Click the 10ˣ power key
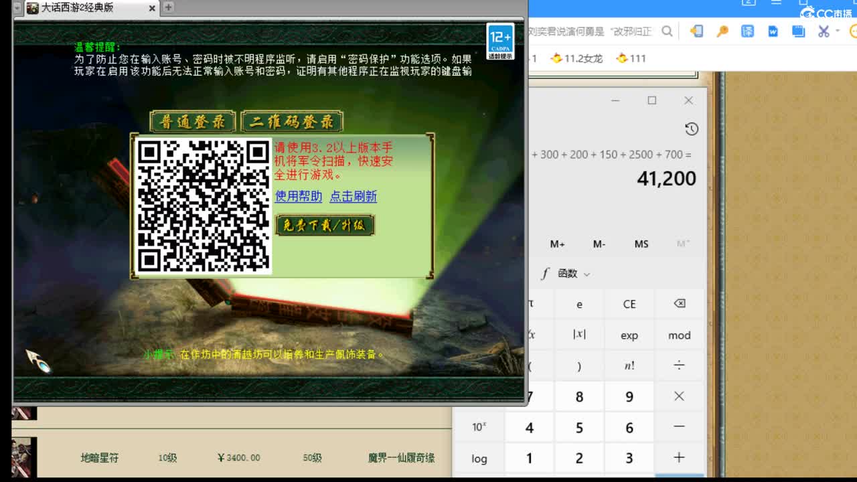The image size is (857, 482). click(479, 427)
